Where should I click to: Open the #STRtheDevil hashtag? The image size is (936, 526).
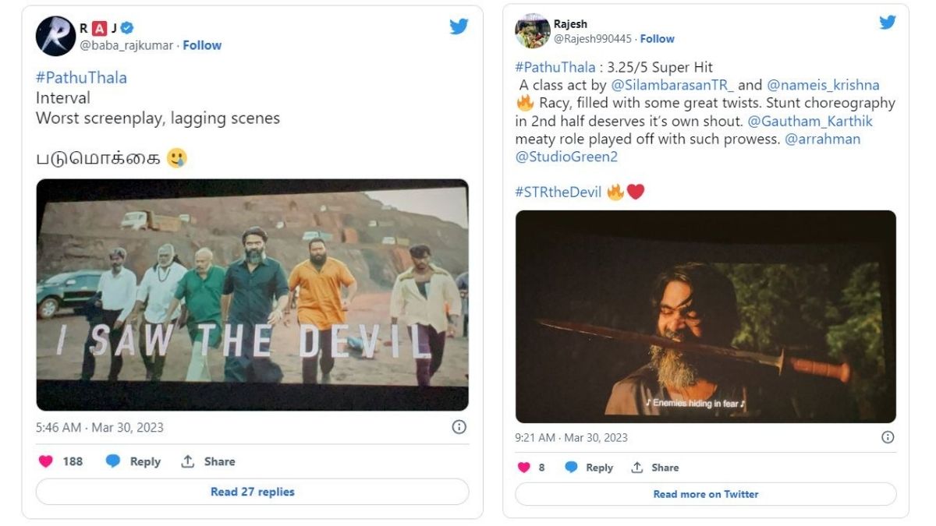coord(558,192)
